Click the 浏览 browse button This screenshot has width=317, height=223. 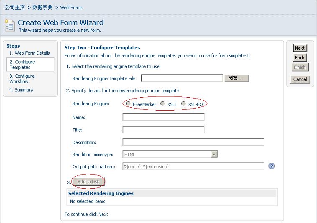click(x=237, y=79)
